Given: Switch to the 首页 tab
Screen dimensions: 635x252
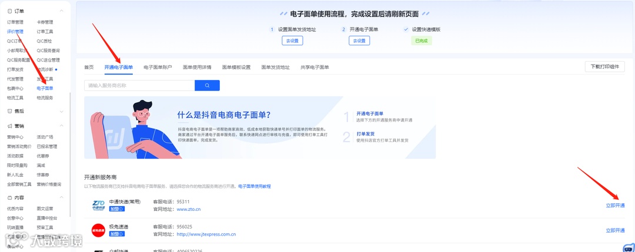Looking at the screenshot, I should coord(89,67).
